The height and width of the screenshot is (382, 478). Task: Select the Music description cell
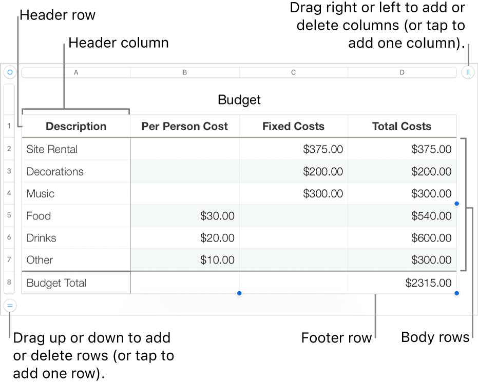coord(76,193)
